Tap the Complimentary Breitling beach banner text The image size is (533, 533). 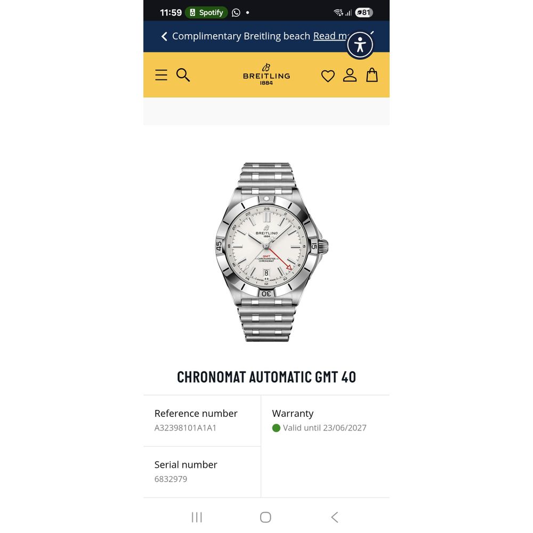coord(241,36)
